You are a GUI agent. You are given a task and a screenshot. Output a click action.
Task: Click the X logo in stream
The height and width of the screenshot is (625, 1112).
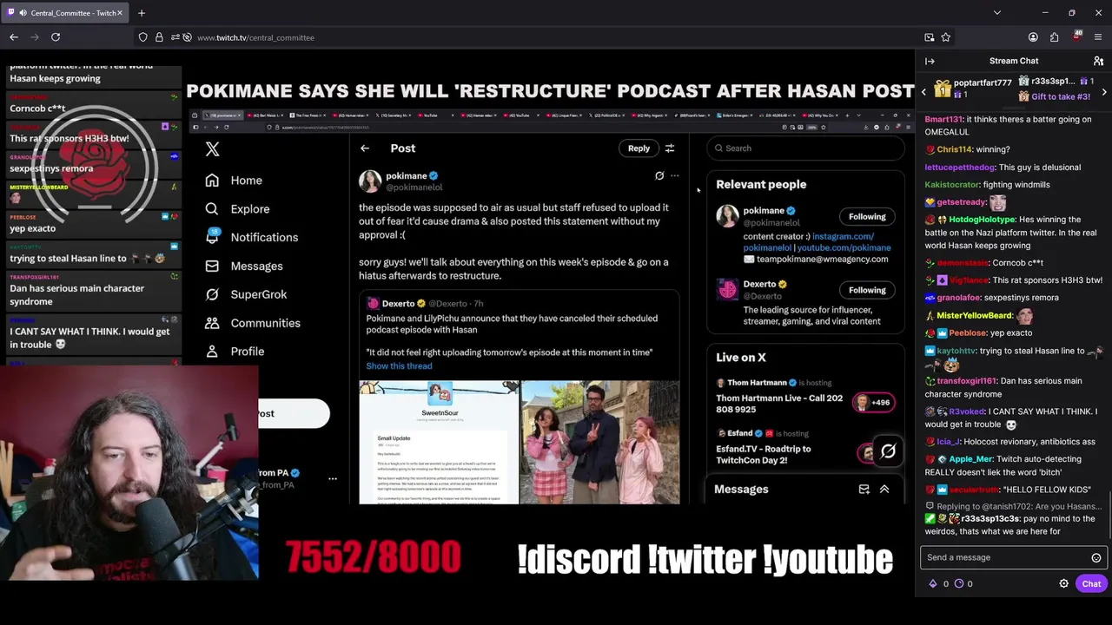[x=212, y=149]
